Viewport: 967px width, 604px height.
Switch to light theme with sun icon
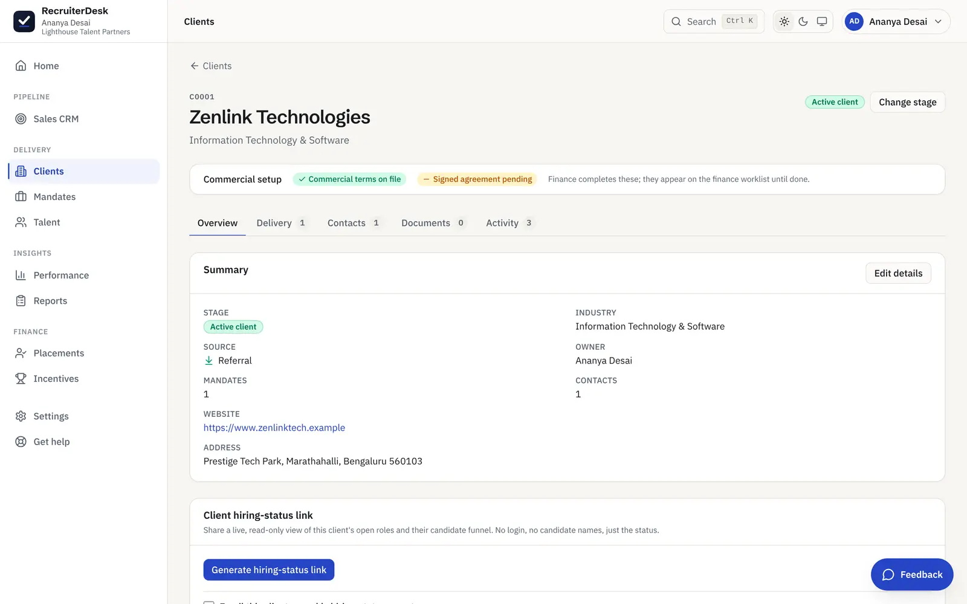784,21
